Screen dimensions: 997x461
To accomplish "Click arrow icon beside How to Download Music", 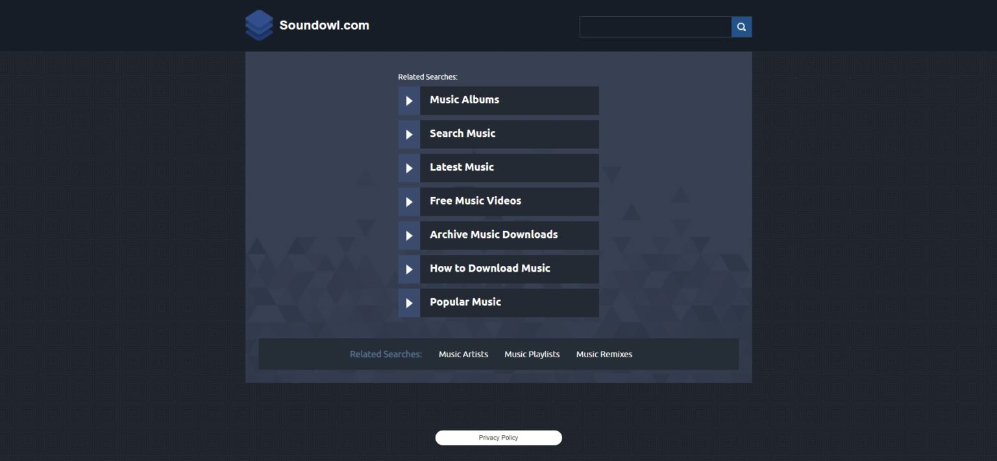I will [x=409, y=269].
